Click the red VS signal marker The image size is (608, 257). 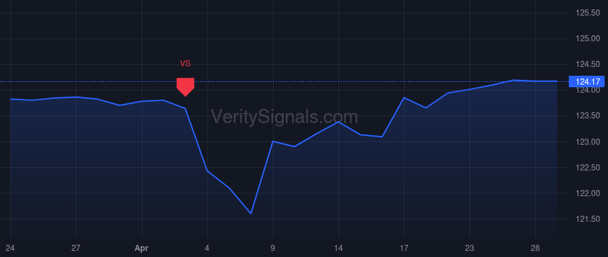(x=185, y=87)
